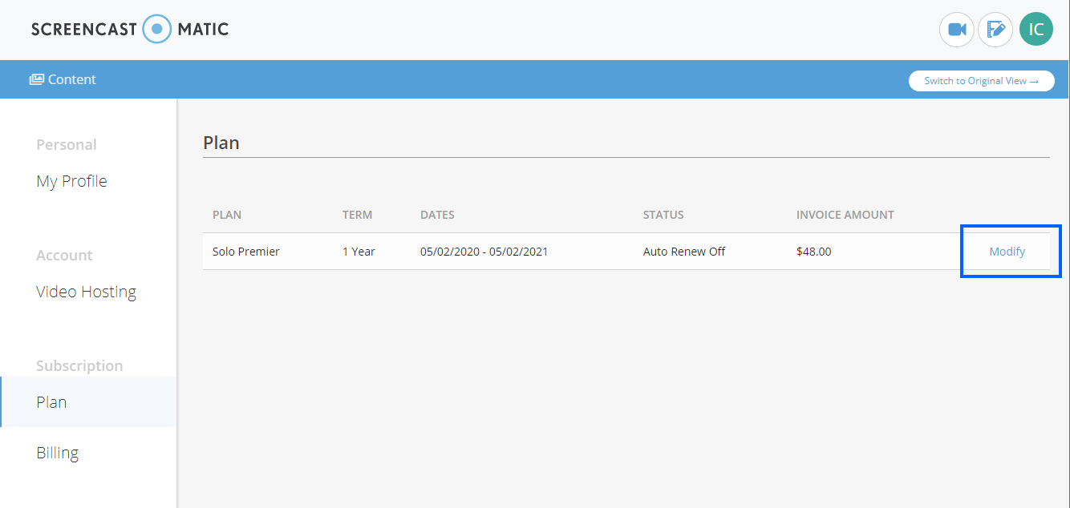Viewport: 1070px width, 508px height.
Task: Click the Subscription section label
Action: [x=79, y=365]
